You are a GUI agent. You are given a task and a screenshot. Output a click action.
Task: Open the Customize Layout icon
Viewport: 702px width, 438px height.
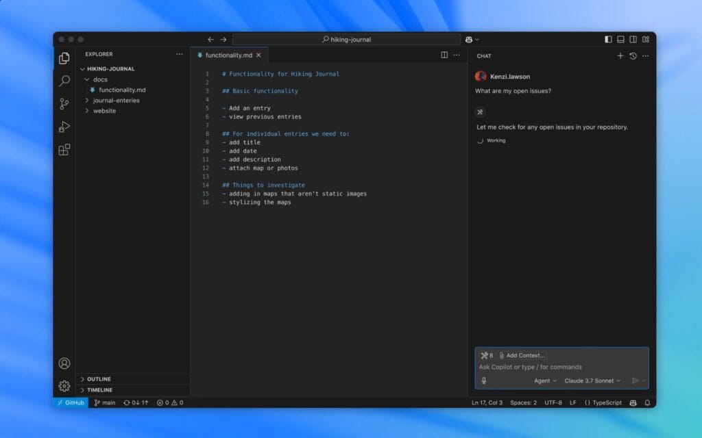[646, 39]
